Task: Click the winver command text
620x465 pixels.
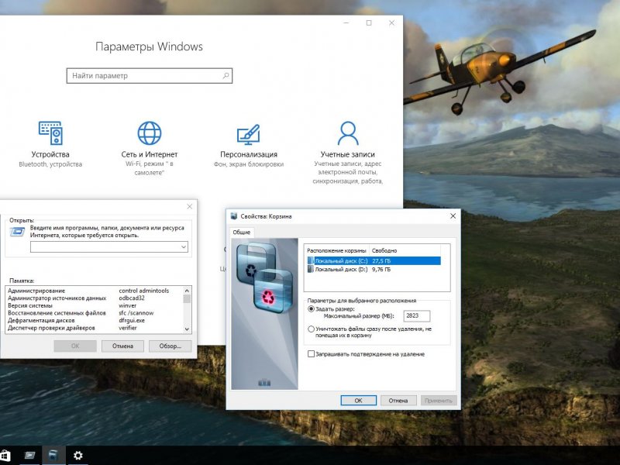Action: (128, 305)
